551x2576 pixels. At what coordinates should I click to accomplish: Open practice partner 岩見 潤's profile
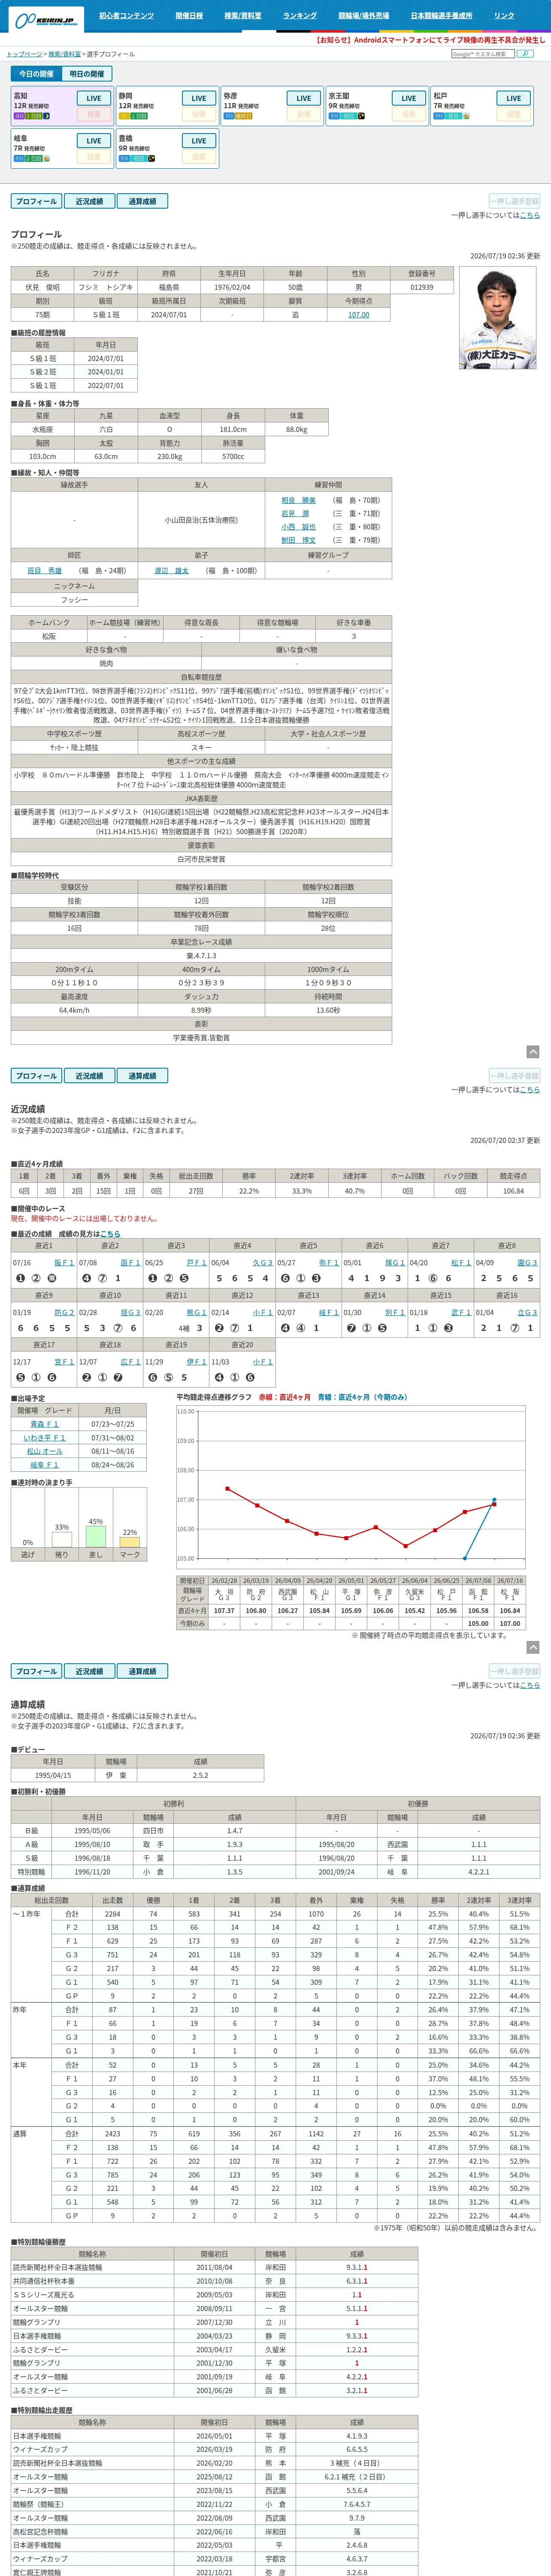[295, 513]
